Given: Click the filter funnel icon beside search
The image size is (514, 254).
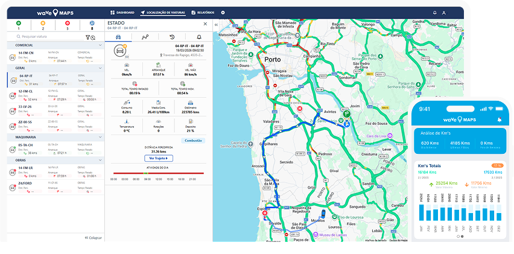Looking at the screenshot, I should (89, 37).
